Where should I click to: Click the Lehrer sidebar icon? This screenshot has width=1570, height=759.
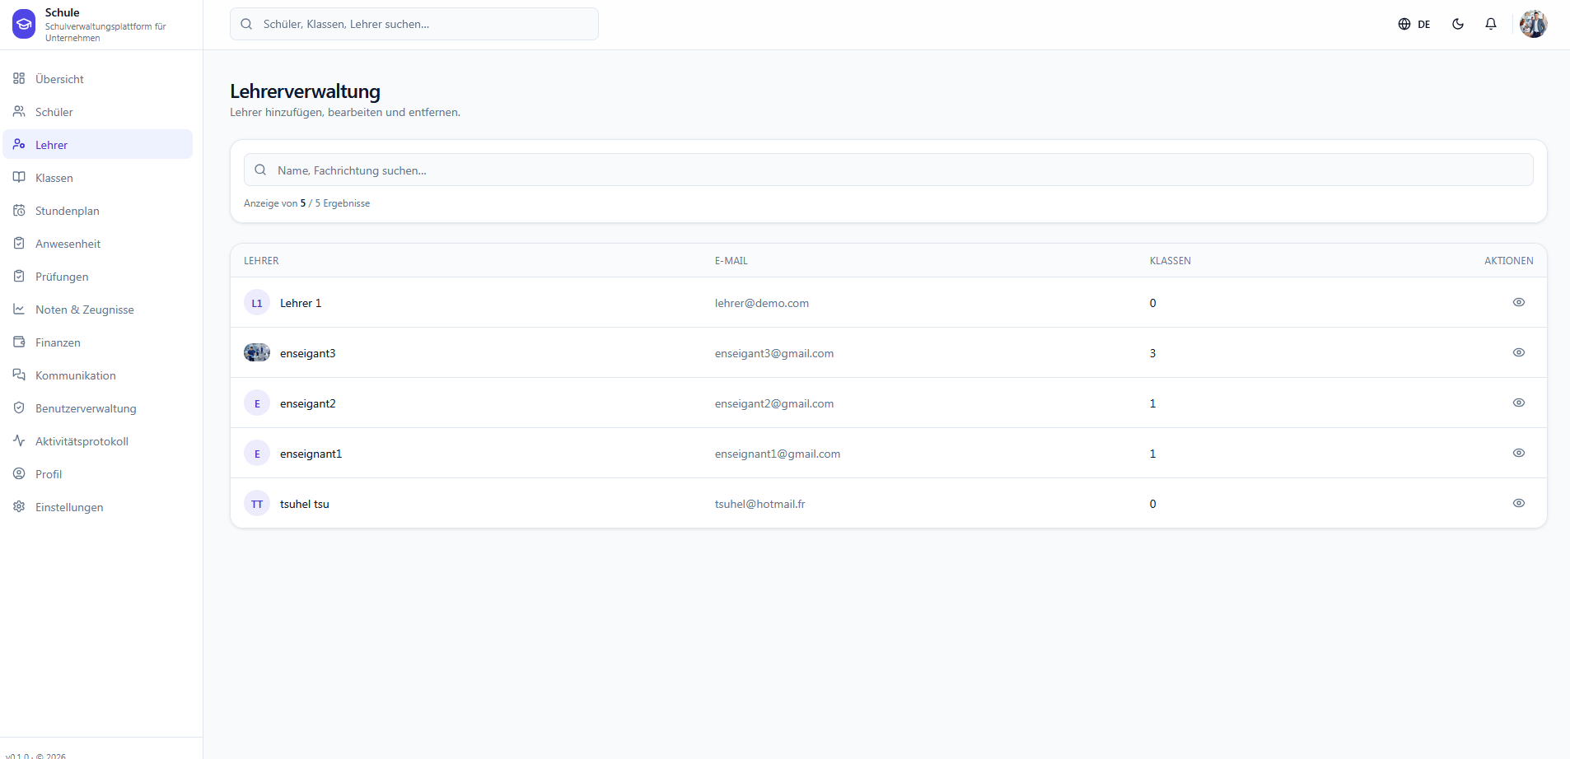coord(19,144)
